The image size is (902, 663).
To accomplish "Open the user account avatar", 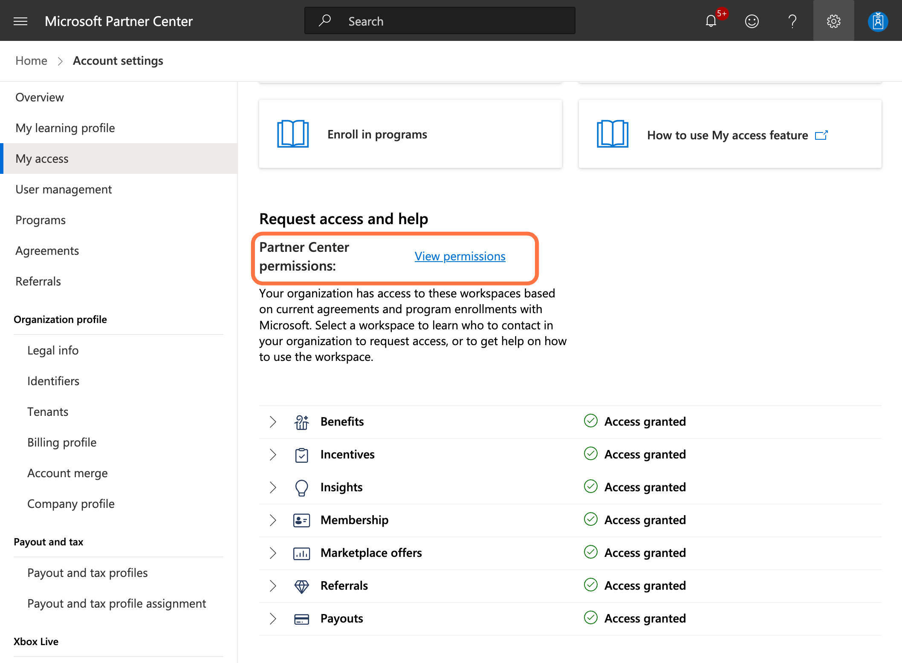I will click(x=878, y=21).
